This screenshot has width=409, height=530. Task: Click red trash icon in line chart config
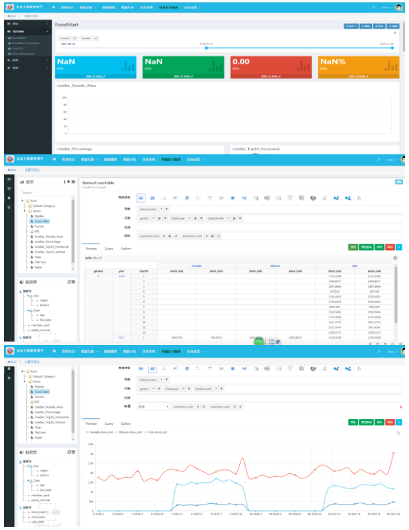(x=401, y=407)
